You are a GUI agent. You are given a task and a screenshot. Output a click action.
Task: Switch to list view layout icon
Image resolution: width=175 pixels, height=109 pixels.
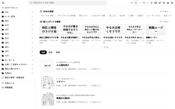(x=132, y=3)
